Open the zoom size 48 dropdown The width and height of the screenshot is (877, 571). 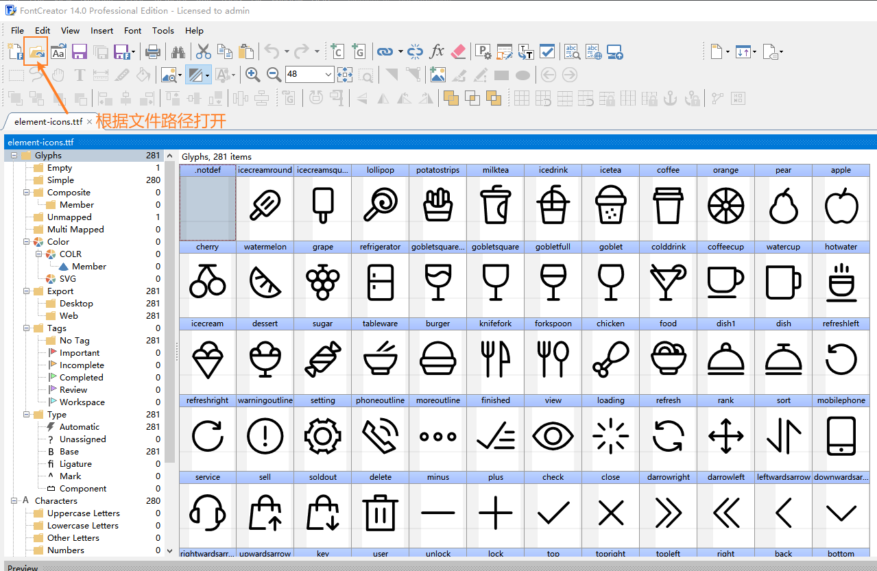(328, 75)
